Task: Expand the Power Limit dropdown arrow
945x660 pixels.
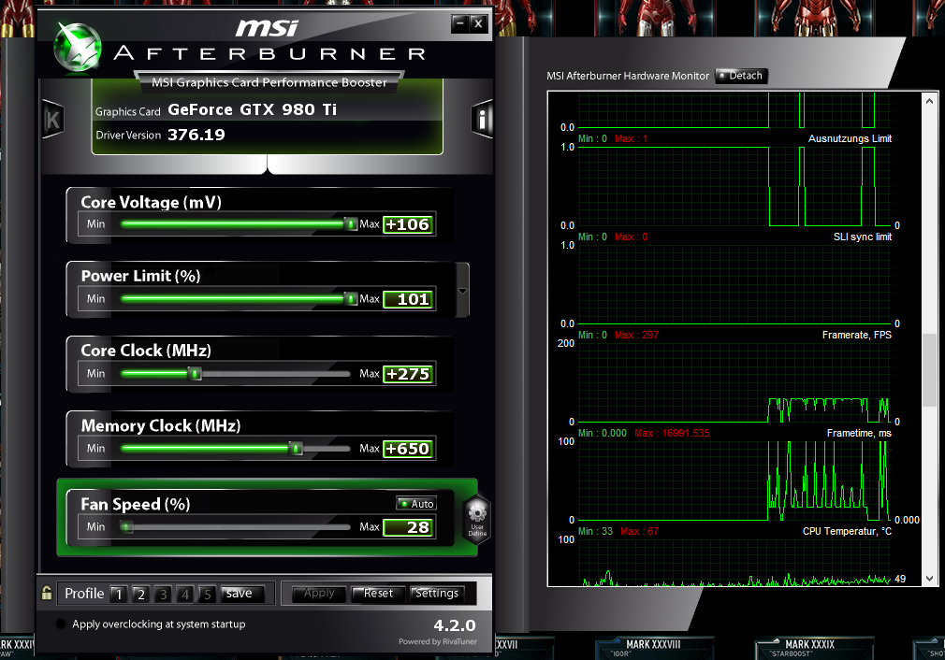Action: point(462,291)
